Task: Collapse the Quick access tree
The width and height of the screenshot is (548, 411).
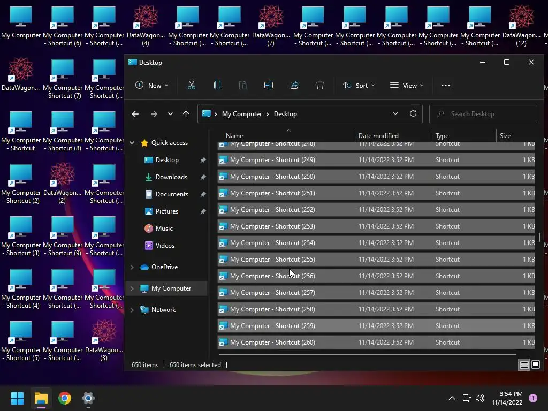Action: click(x=132, y=142)
